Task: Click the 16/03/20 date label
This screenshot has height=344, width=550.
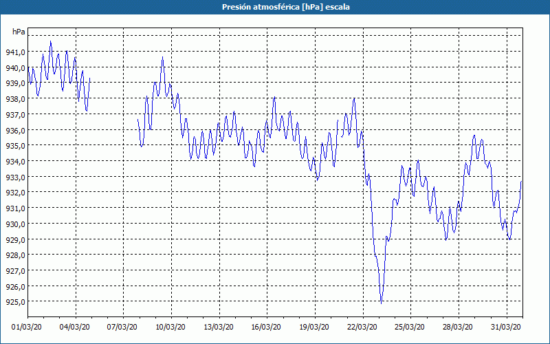Action: click(x=266, y=327)
